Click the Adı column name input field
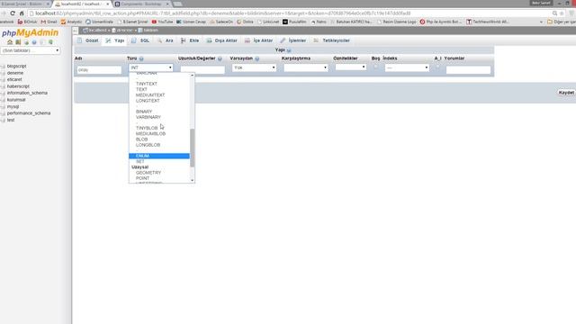 click(x=99, y=70)
